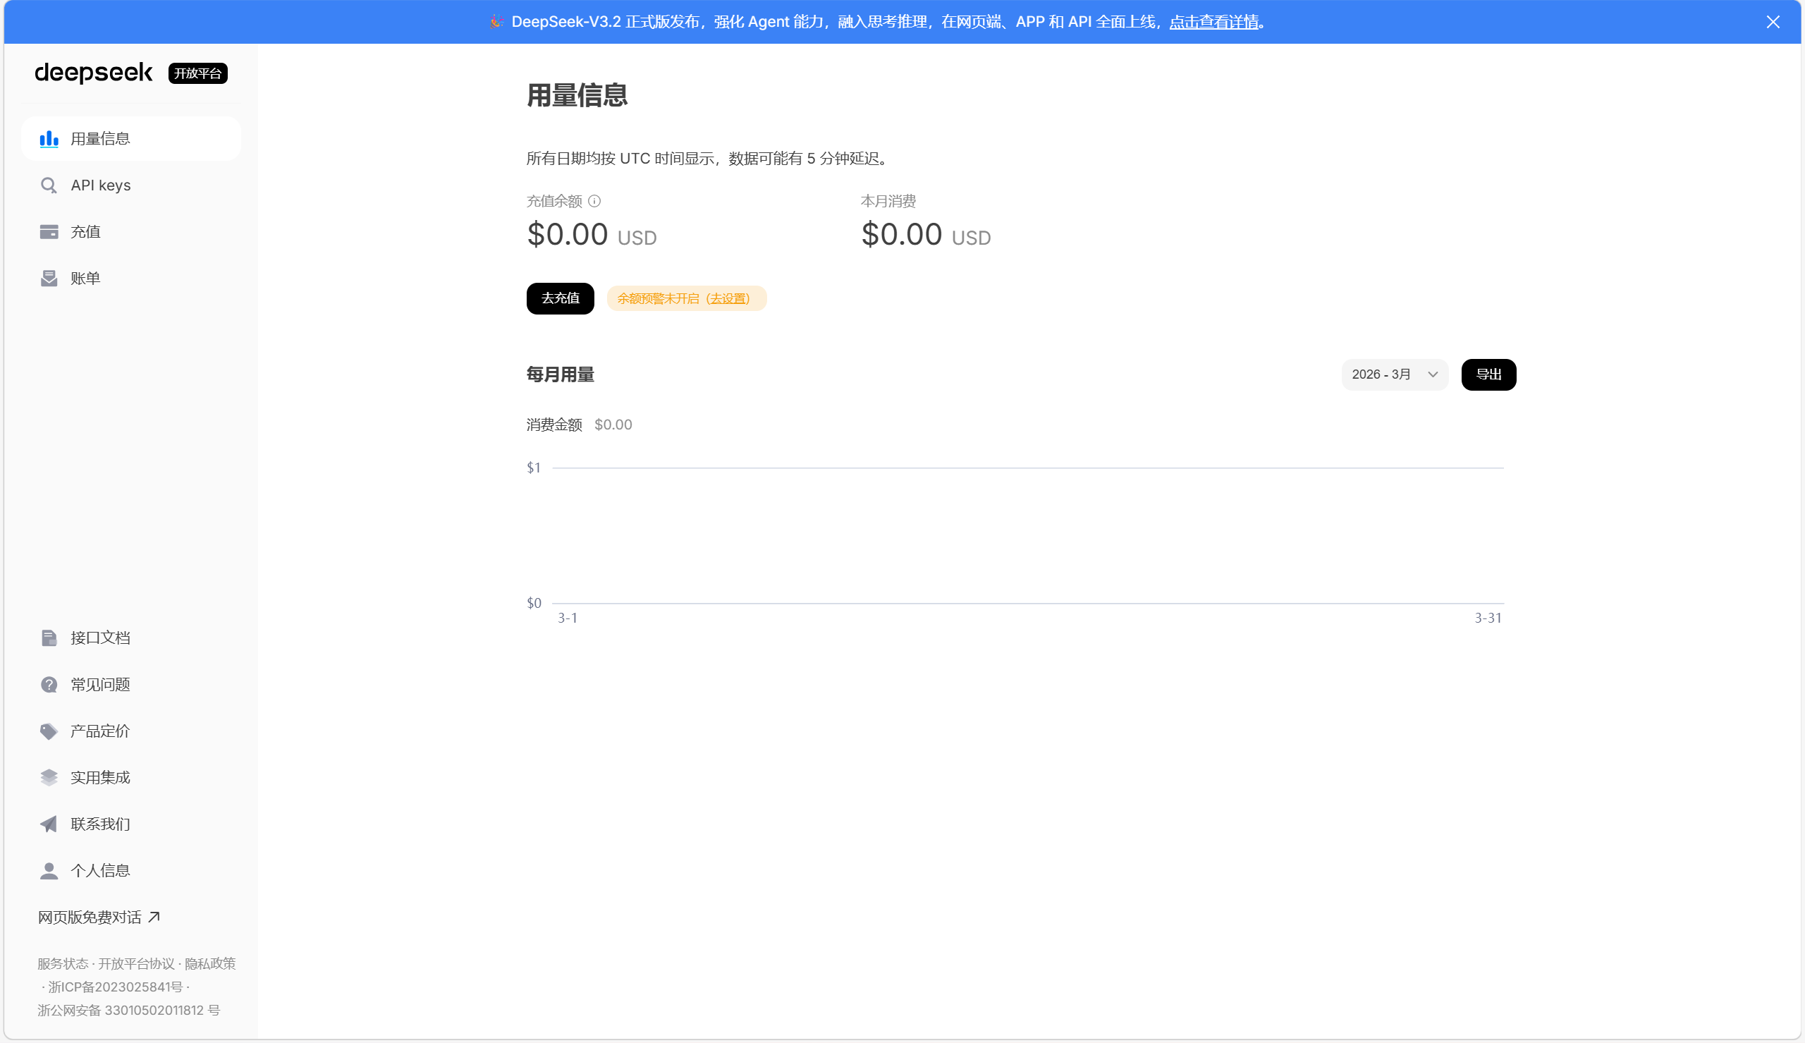
Task: Click the party popper icon in announcement banner
Action: (x=497, y=22)
